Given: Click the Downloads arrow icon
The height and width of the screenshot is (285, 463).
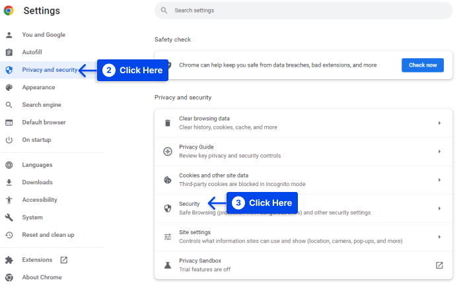Looking at the screenshot, I should point(9,183).
